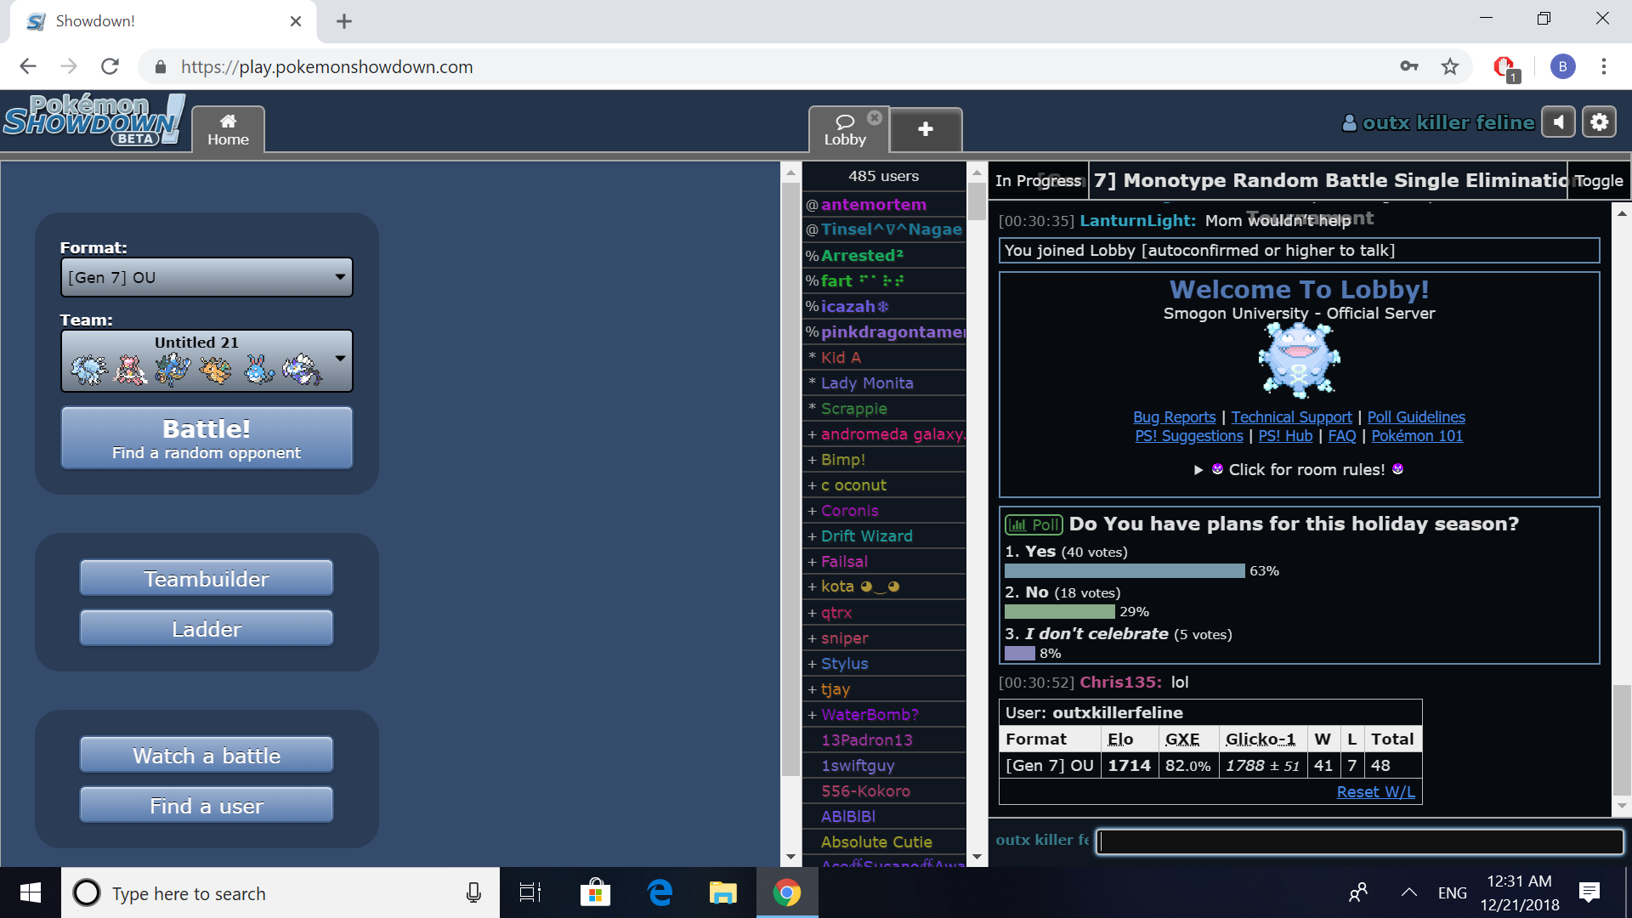This screenshot has height=918, width=1632.
Task: Open the Team selector Untitled 21
Action: 207,361
